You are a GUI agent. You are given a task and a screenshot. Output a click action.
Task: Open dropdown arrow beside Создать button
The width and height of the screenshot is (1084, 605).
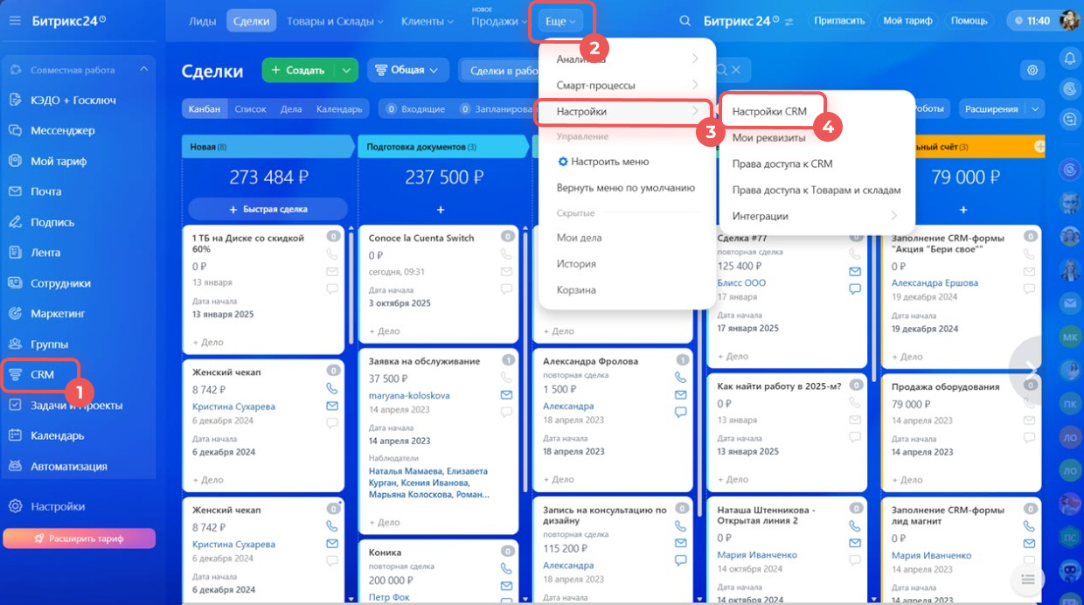coord(346,70)
